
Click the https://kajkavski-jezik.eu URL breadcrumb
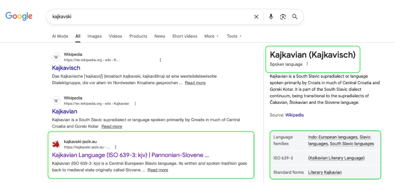click(87, 147)
